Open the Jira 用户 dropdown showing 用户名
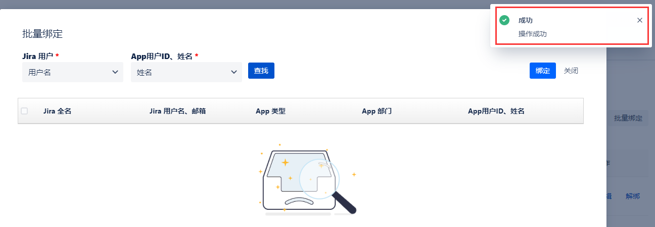 [x=73, y=72]
